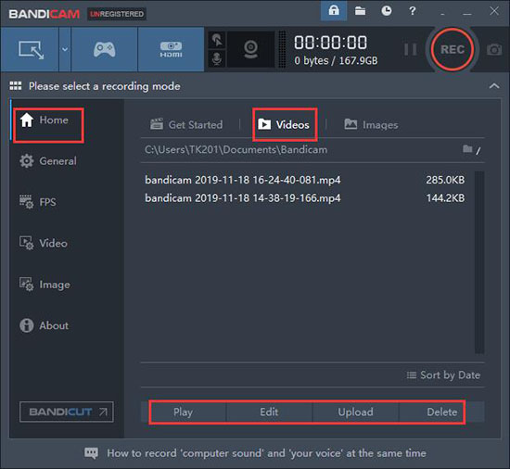This screenshot has height=469, width=510.
Task: Toggle webcam overlay icon
Action: [250, 49]
